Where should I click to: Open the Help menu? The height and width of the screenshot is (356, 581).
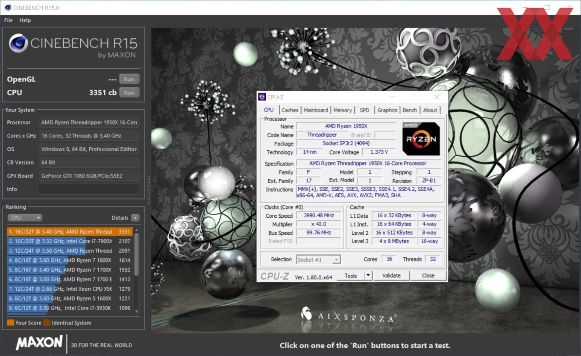coord(25,20)
